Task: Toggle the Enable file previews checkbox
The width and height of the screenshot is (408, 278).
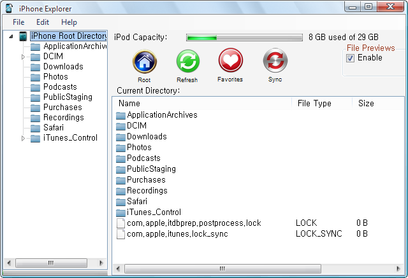Action: point(350,58)
